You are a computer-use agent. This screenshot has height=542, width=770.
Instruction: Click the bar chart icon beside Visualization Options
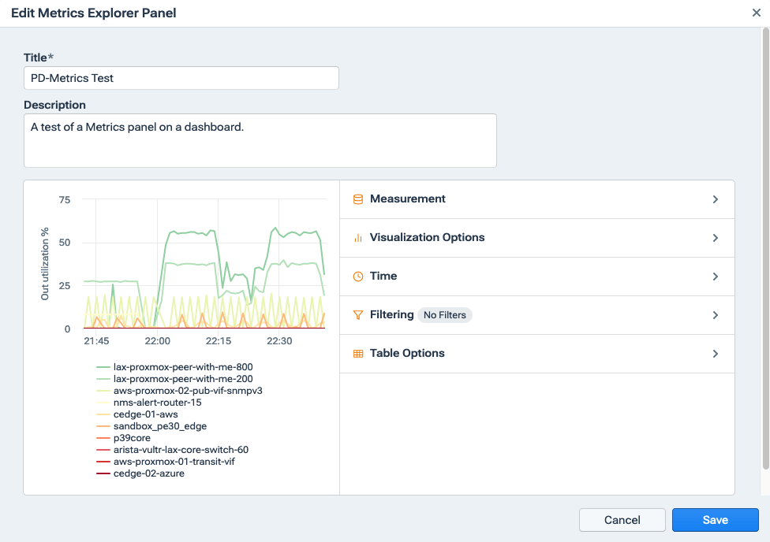[x=357, y=238]
